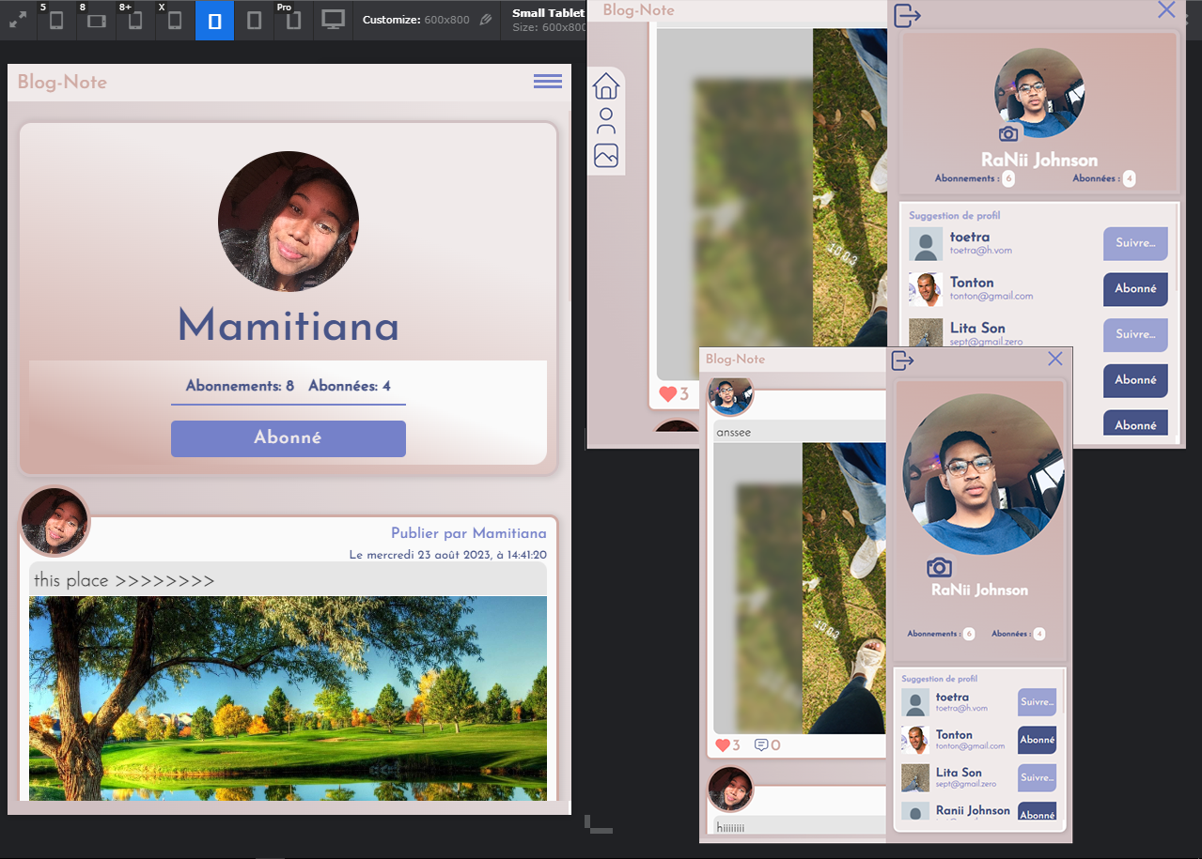Follow Lita Son with Suivre in the upper panel
Viewport: 1202px width, 859px height.
[1135, 335]
